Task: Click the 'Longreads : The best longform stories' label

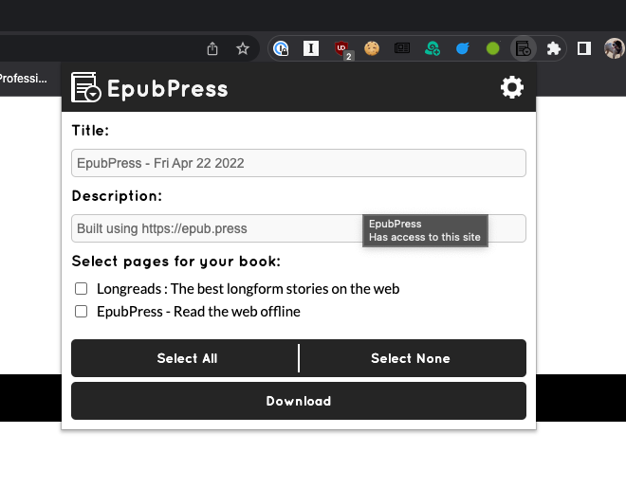Action: [x=248, y=289]
